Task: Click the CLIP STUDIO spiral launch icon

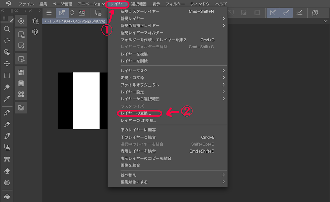Action: (x=82, y=13)
